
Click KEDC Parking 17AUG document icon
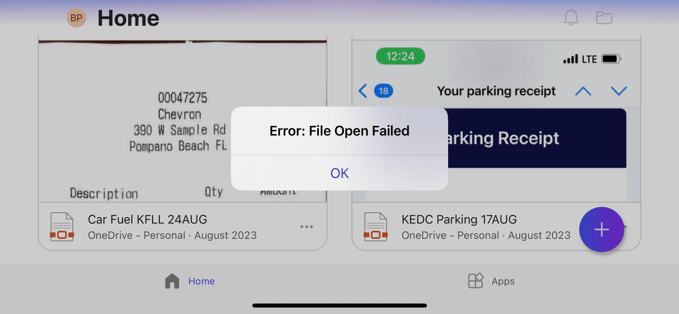pos(376,227)
